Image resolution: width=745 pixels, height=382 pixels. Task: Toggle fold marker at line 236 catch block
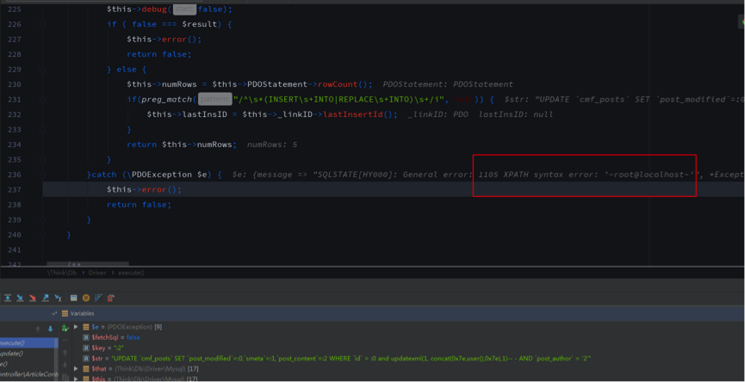(x=43, y=175)
